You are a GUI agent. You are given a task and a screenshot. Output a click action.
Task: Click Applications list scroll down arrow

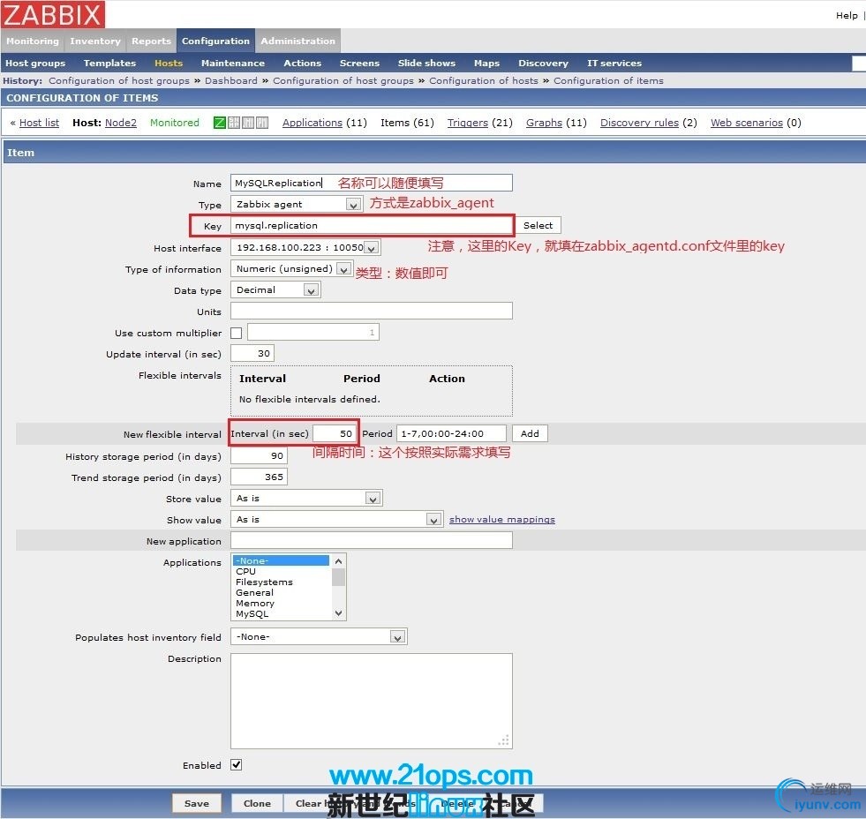click(339, 613)
